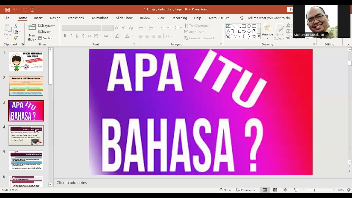
Task: Save the presentation from the quick access toolbar
Action: [x=7, y=9]
